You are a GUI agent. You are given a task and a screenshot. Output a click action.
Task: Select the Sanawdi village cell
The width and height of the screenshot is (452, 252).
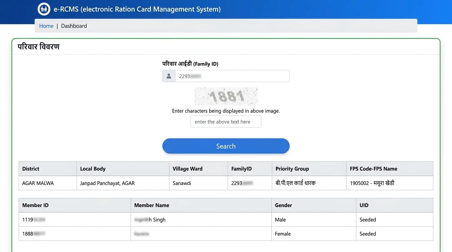tap(198, 183)
